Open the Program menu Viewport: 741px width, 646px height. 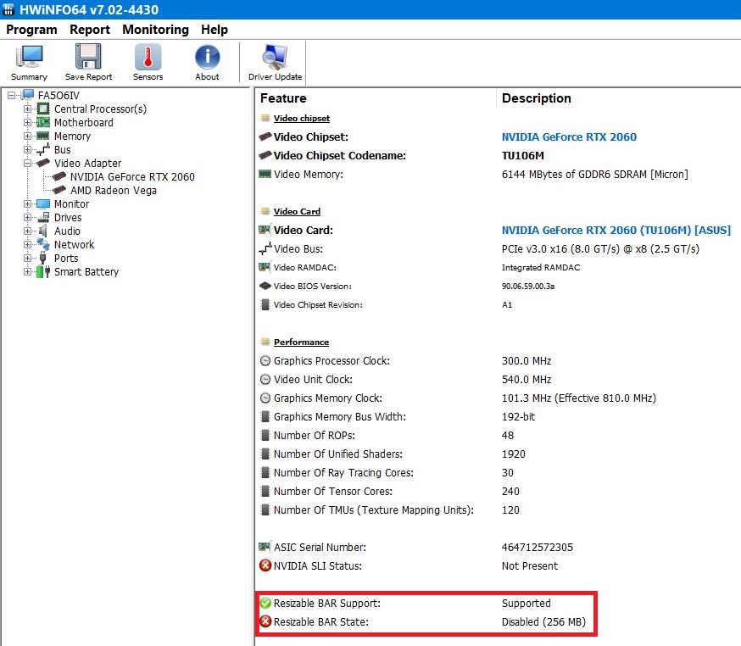pos(31,30)
